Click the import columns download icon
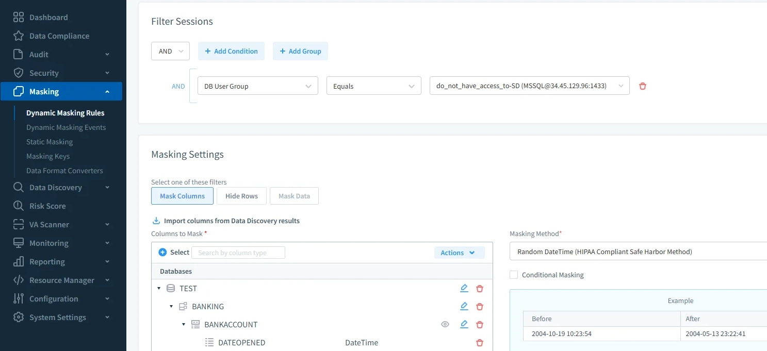 pyautogui.click(x=156, y=220)
